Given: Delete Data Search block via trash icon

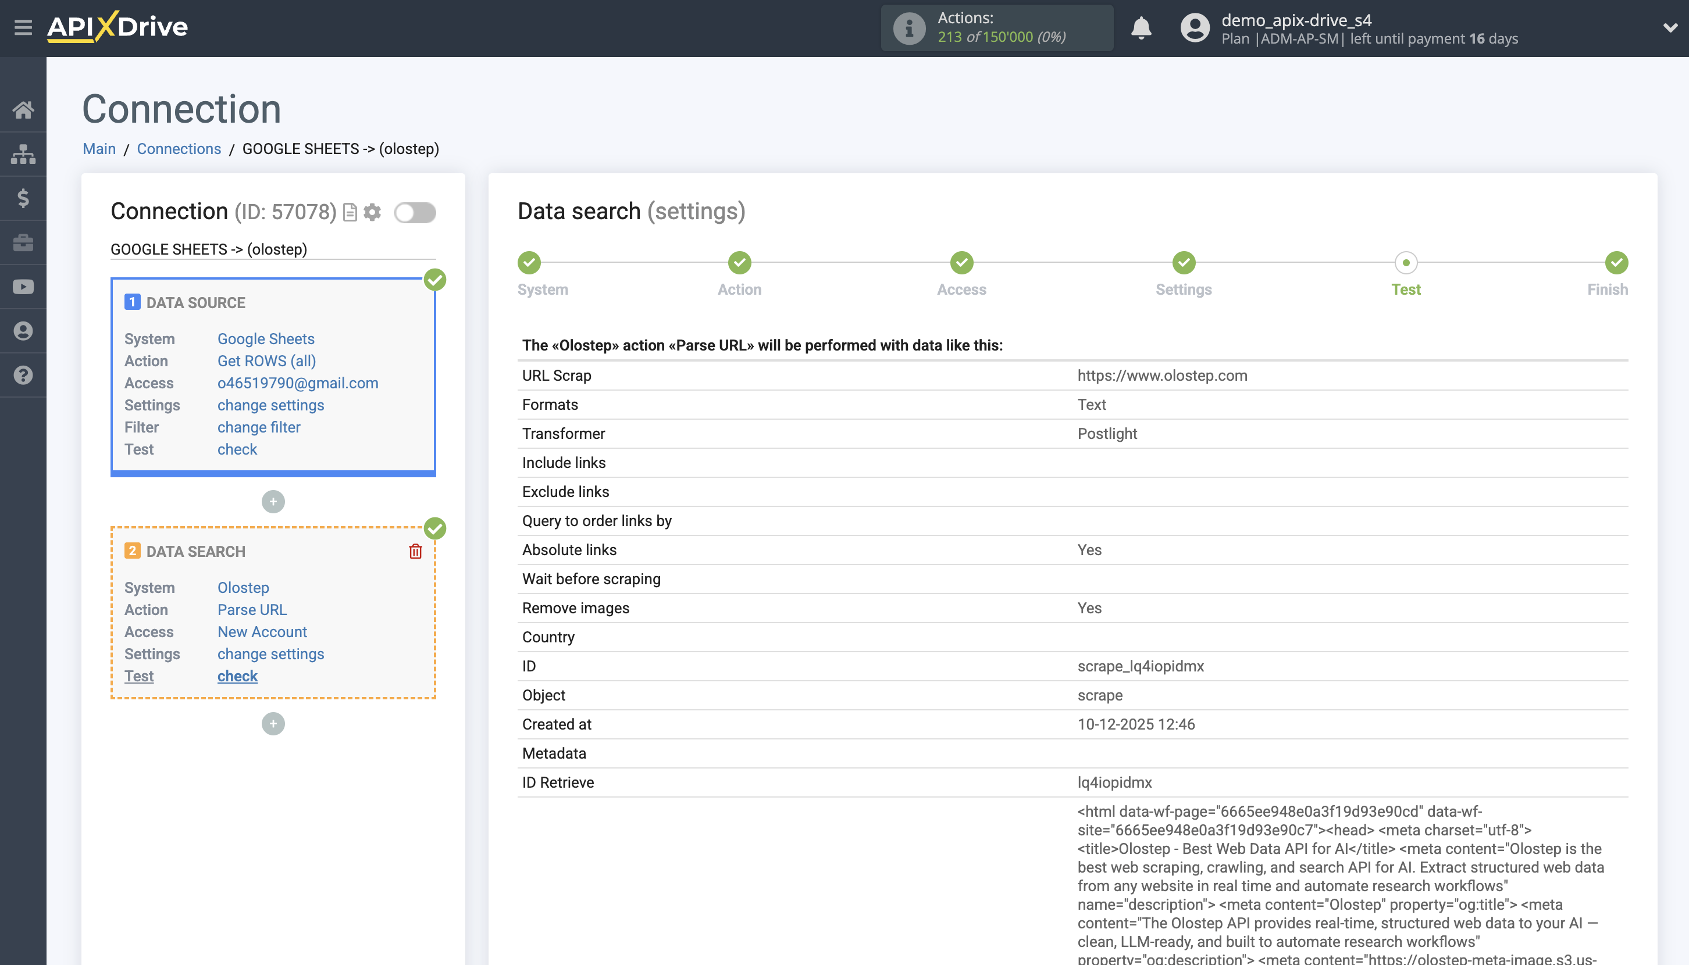Looking at the screenshot, I should click(415, 551).
